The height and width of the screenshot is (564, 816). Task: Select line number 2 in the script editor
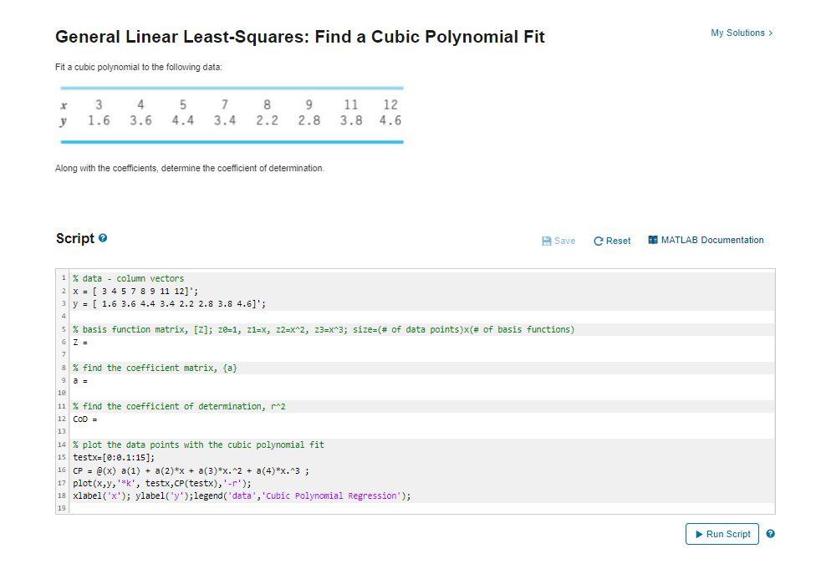(x=63, y=290)
